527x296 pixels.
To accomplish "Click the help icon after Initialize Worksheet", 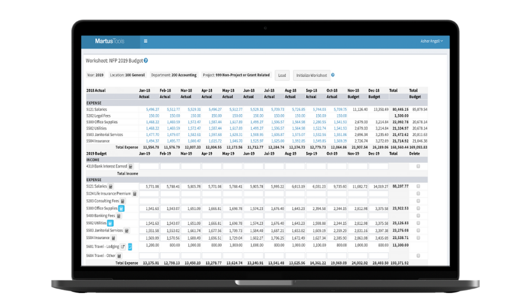I will 333,75.
